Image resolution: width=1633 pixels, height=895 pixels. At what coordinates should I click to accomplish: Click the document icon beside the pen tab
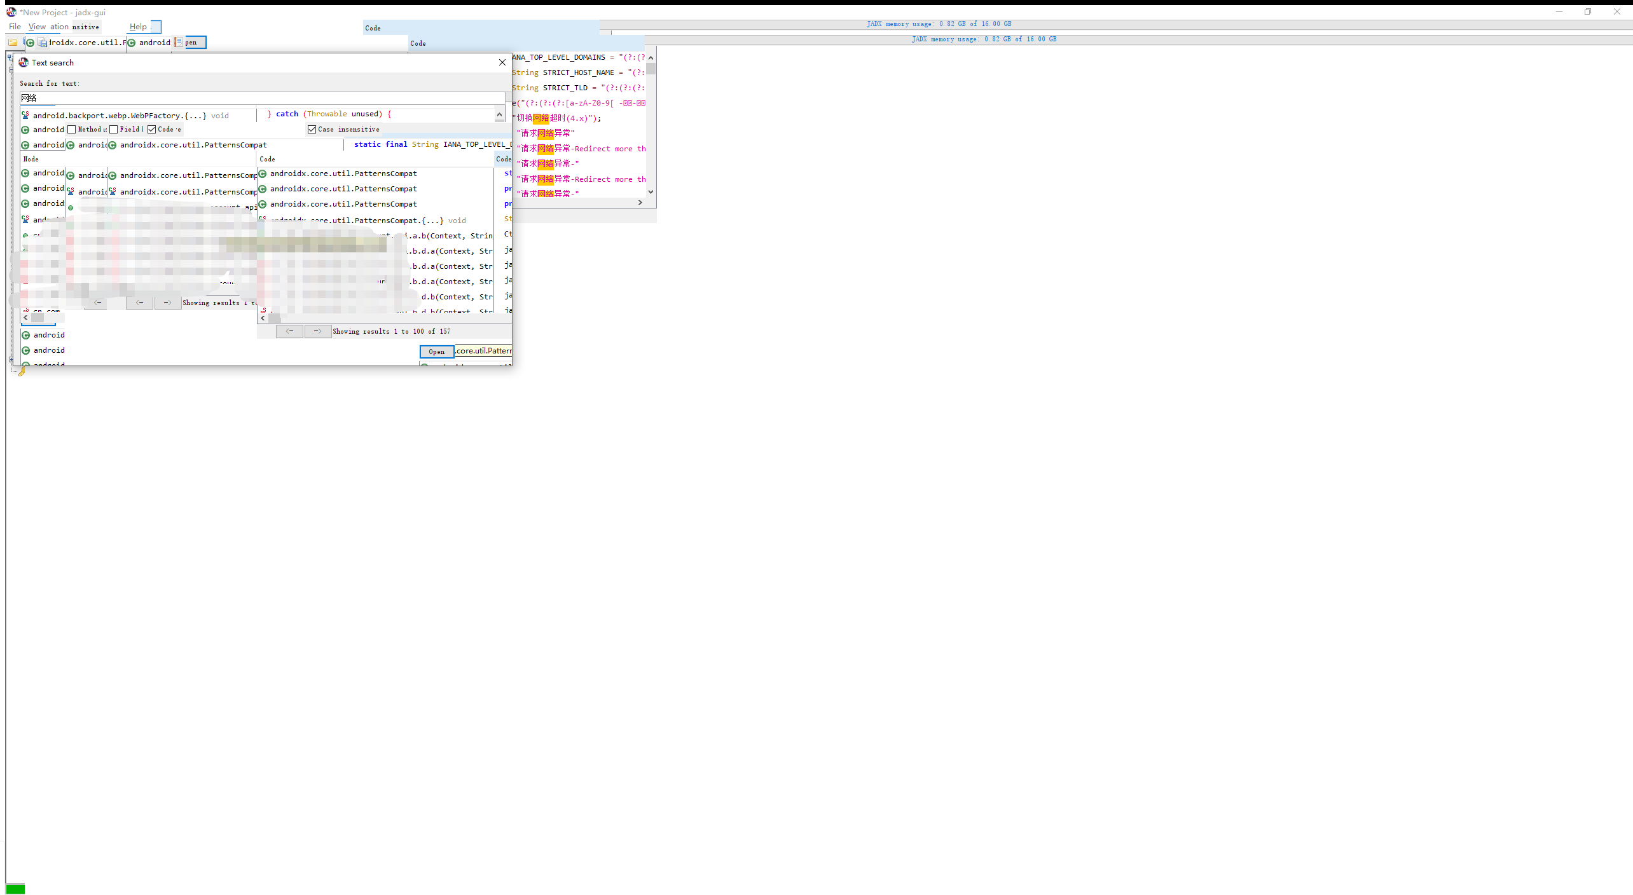click(x=178, y=43)
